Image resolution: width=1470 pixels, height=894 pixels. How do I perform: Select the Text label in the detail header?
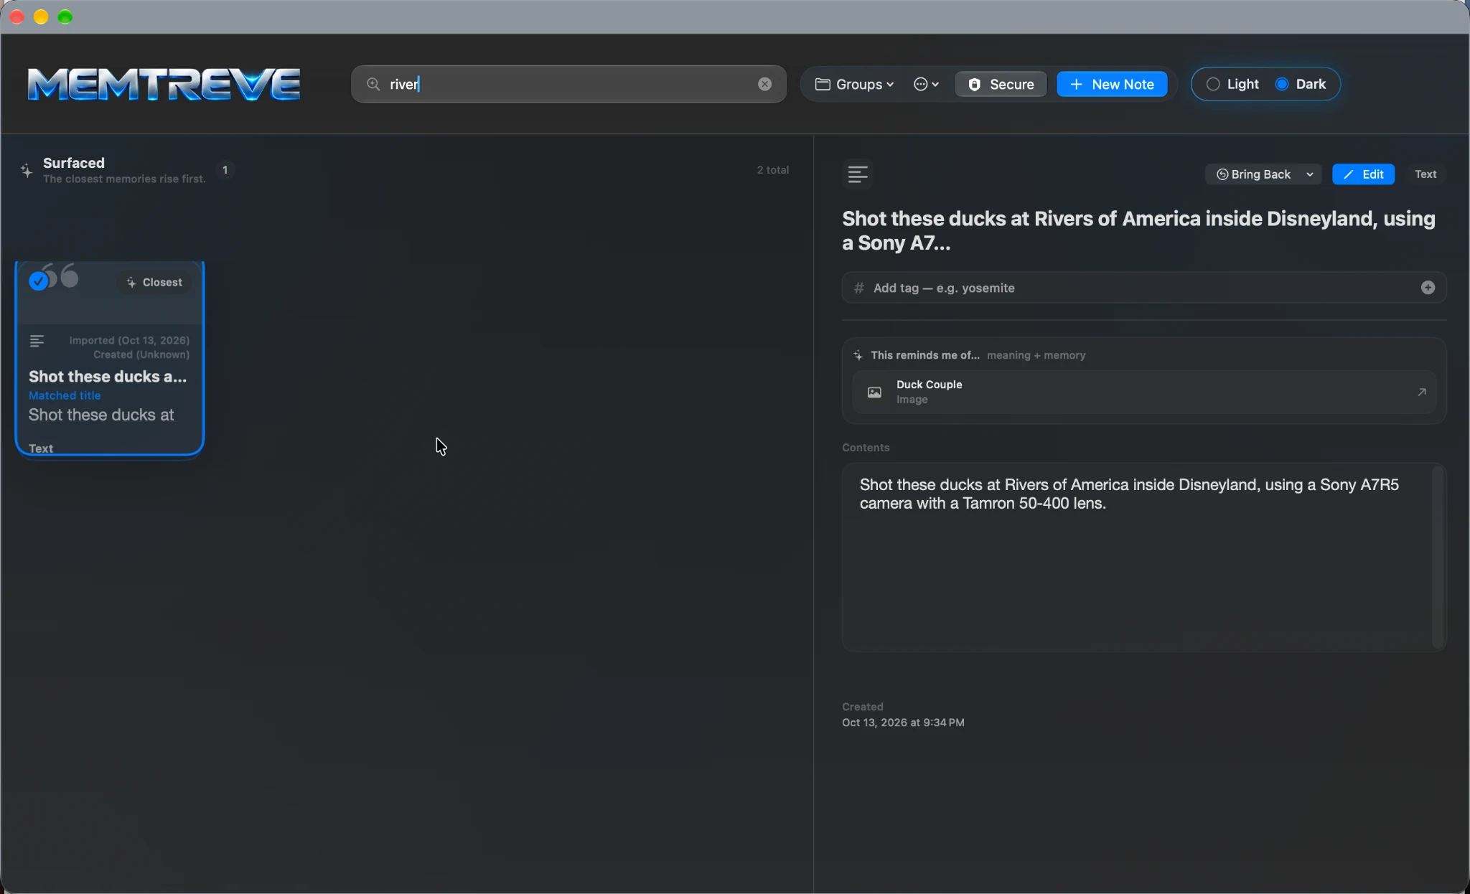coord(1425,174)
